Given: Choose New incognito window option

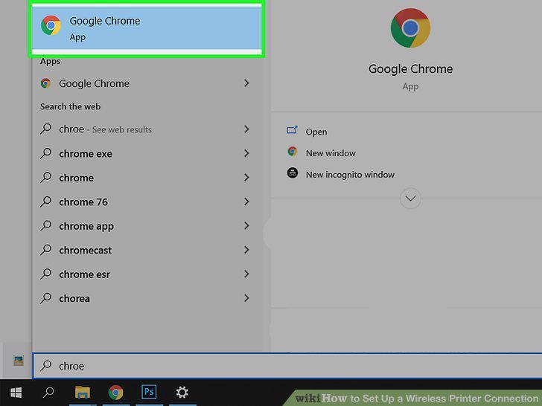Looking at the screenshot, I should point(350,175).
